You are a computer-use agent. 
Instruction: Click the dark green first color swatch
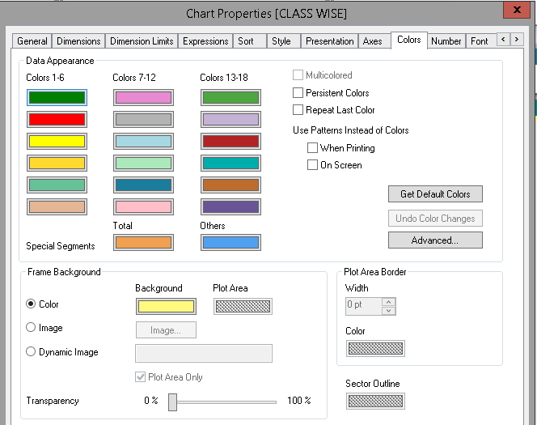click(x=56, y=98)
